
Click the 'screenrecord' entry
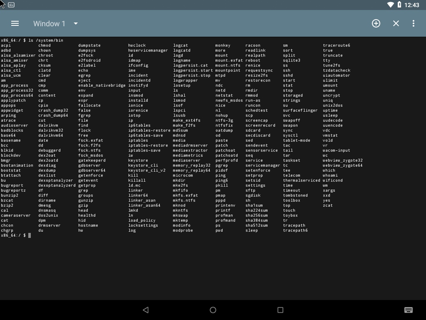260,125
